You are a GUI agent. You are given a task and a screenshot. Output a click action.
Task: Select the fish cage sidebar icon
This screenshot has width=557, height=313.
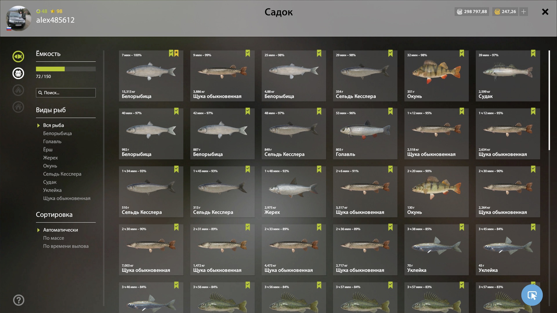(x=18, y=73)
